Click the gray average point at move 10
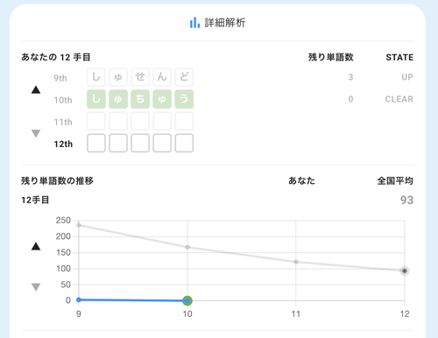 click(x=187, y=247)
